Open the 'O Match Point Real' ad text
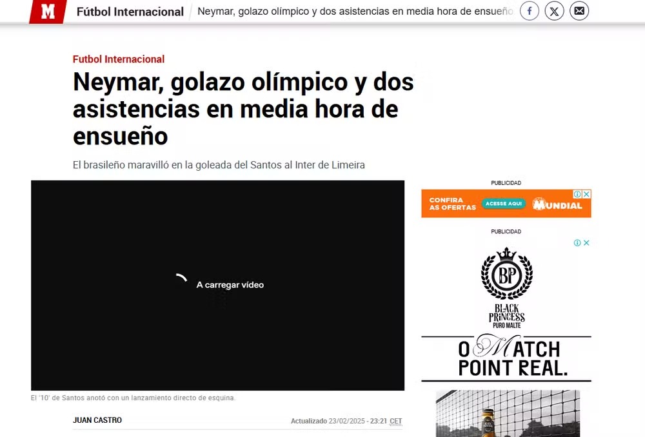 [506, 358]
